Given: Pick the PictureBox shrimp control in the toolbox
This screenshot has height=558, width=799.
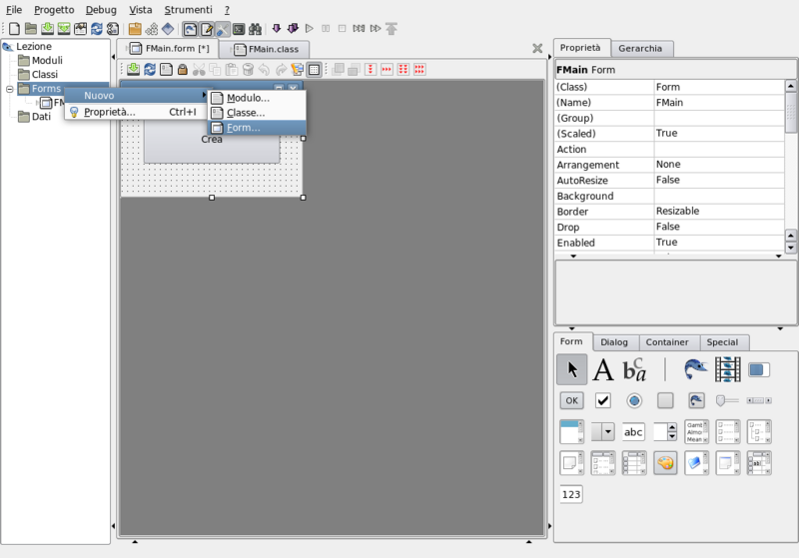Looking at the screenshot, I should coord(696,369).
